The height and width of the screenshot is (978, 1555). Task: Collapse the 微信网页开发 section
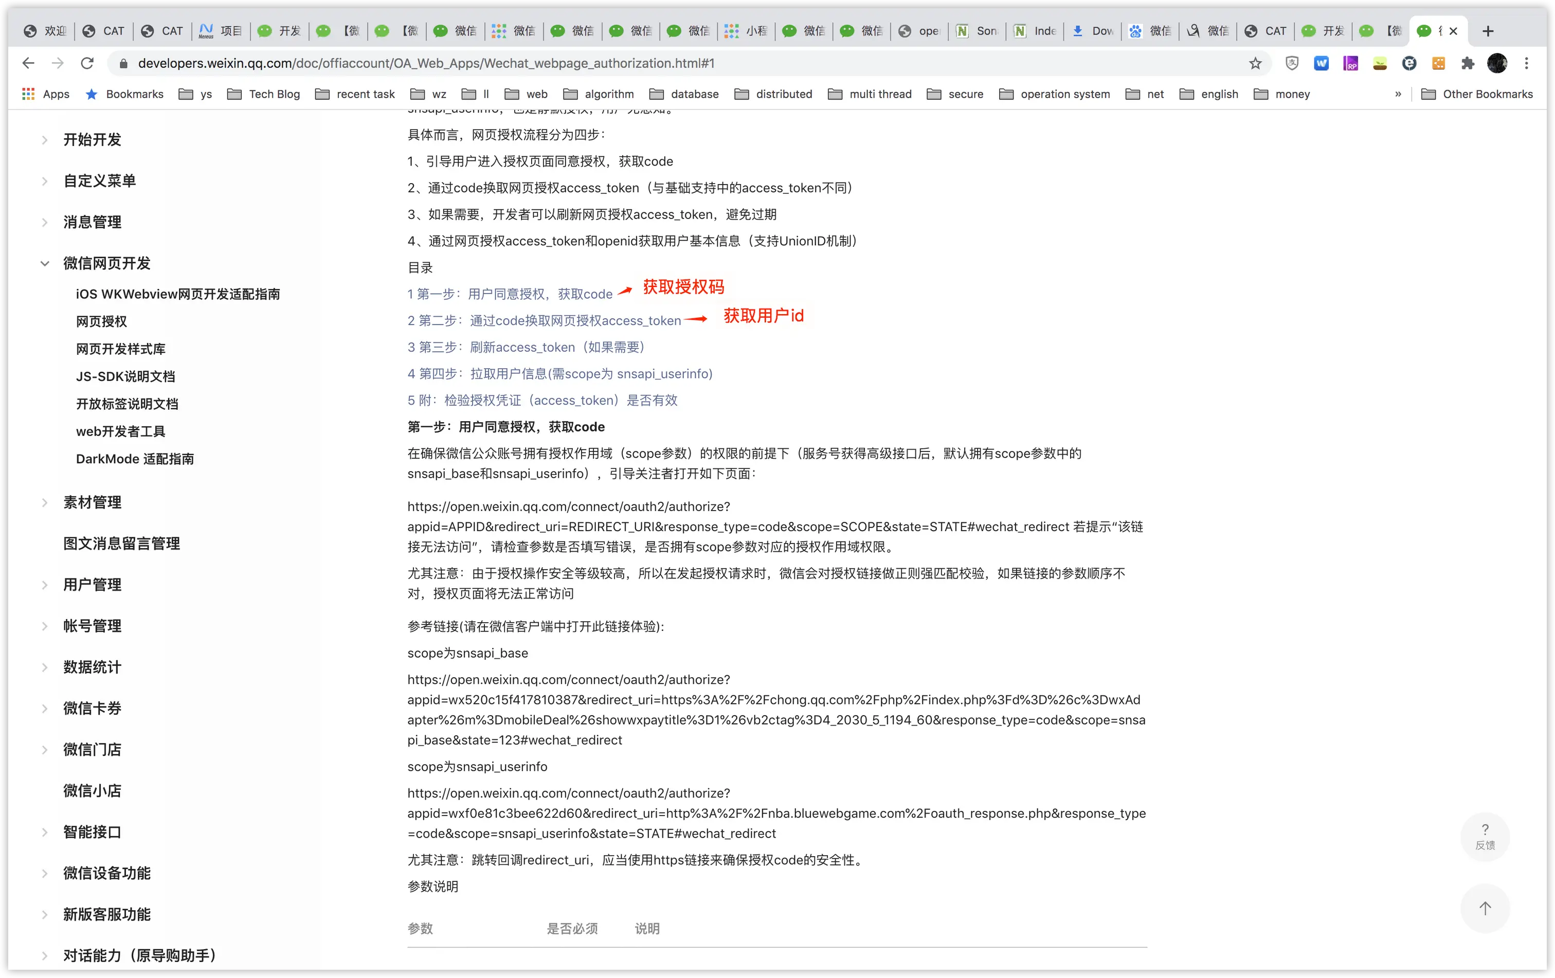point(45,263)
